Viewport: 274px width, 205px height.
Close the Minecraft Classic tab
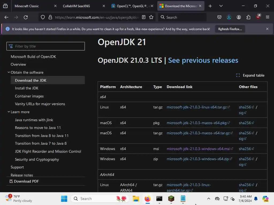55,6
